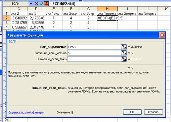The height and width of the screenshot is (122, 171).
Task: Click active cell with =ЕСЛИ(E2>5;5) formula
Action: (x=107, y=18)
